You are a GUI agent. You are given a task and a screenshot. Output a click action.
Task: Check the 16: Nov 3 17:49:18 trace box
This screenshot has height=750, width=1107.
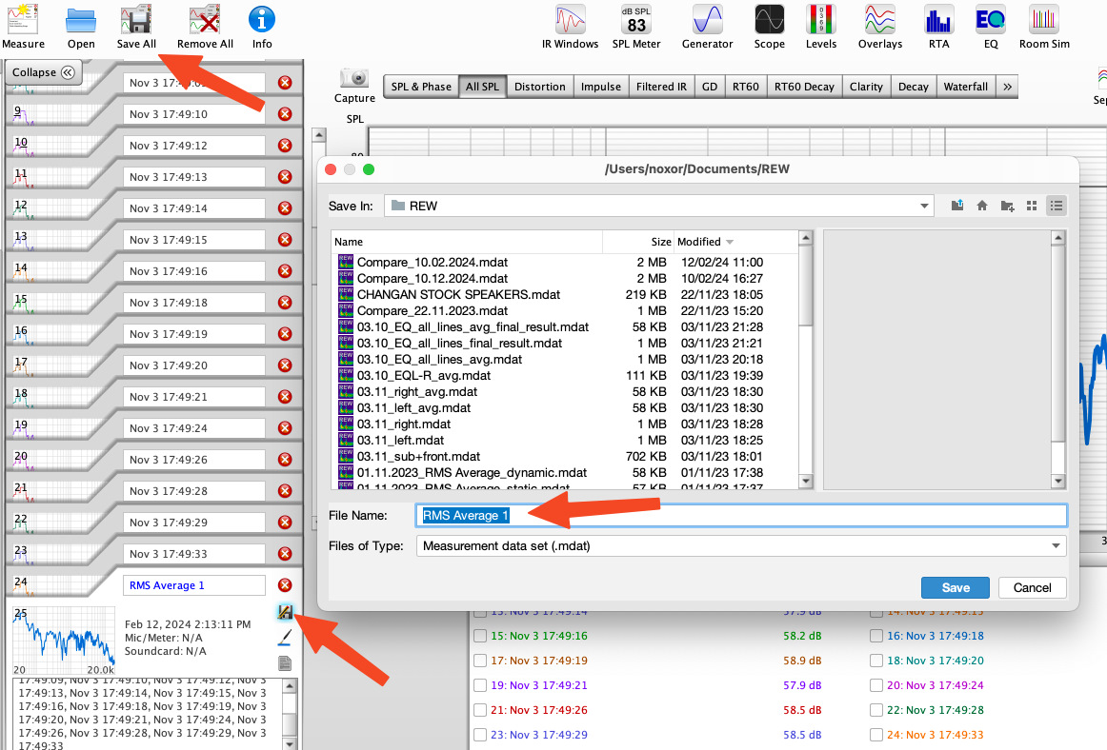pyautogui.click(x=876, y=636)
